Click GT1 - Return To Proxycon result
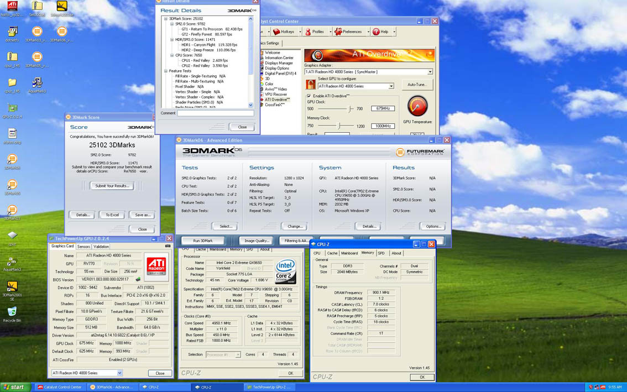 pos(212,29)
